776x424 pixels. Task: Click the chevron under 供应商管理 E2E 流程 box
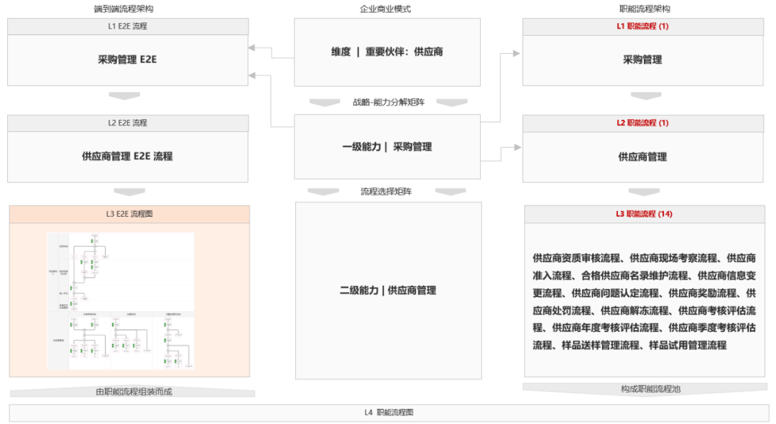[x=128, y=191]
